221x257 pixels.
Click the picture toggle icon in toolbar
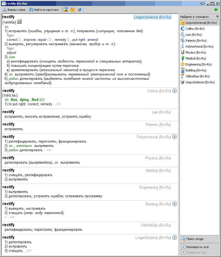[x=66, y=10]
